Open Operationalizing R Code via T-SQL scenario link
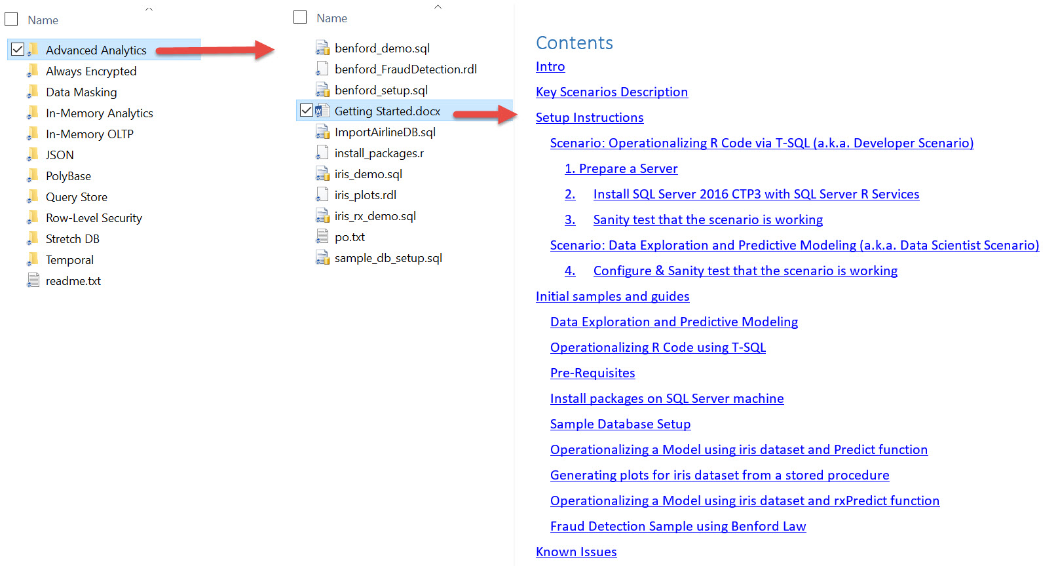 762,143
